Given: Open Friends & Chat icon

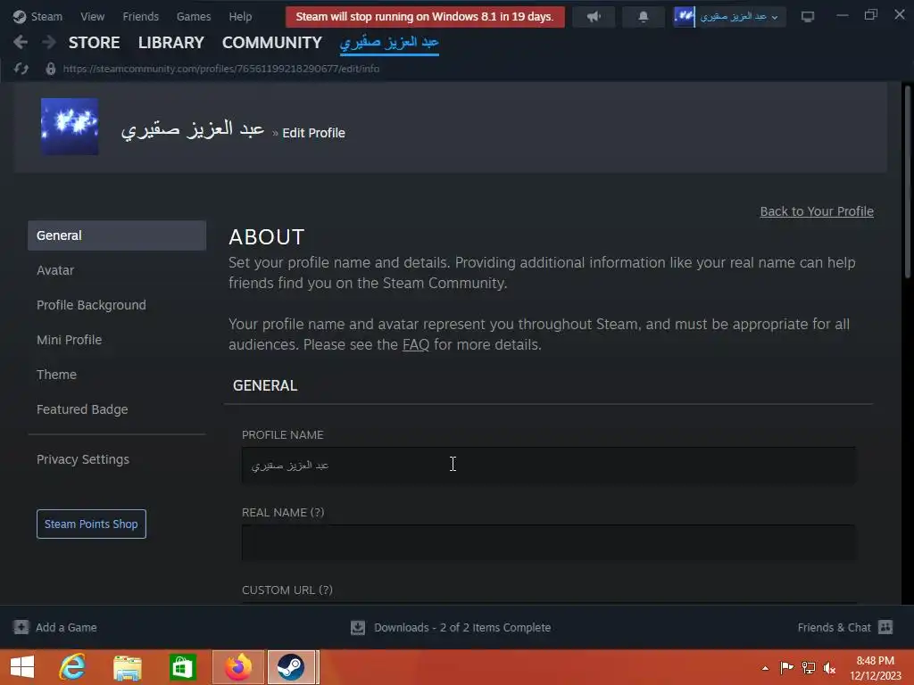Looking at the screenshot, I should 885,627.
